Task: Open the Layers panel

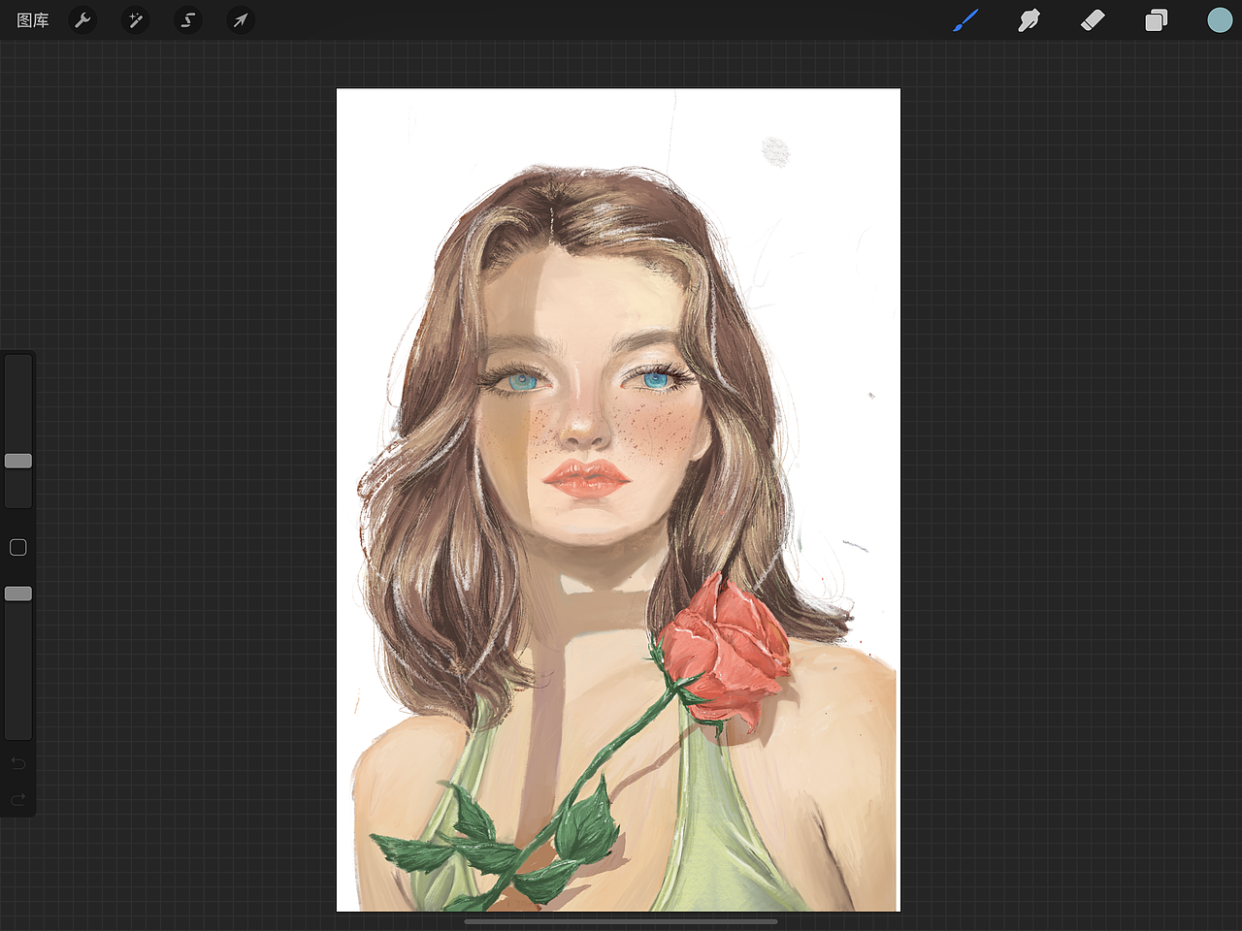Action: pyautogui.click(x=1156, y=20)
